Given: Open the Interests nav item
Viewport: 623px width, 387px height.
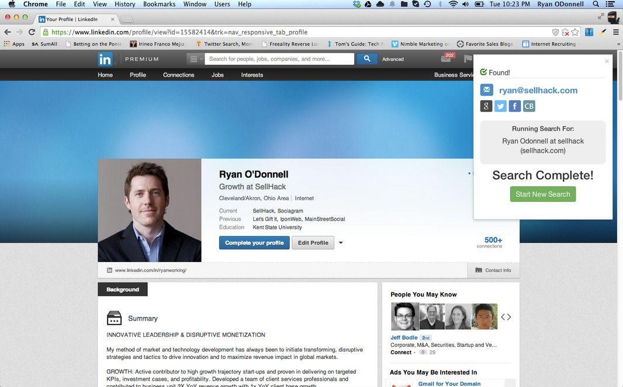Looking at the screenshot, I should point(252,75).
